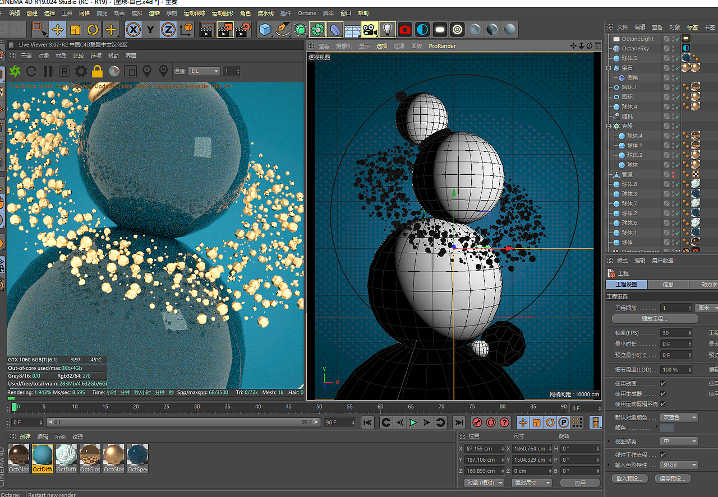Click the record keyframe button

tap(477, 422)
